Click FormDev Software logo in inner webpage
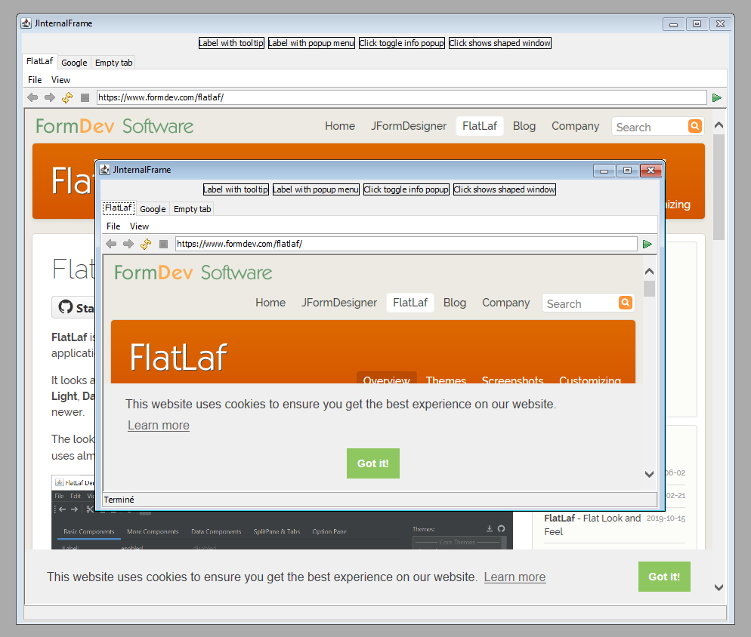The width and height of the screenshot is (751, 637). [193, 272]
